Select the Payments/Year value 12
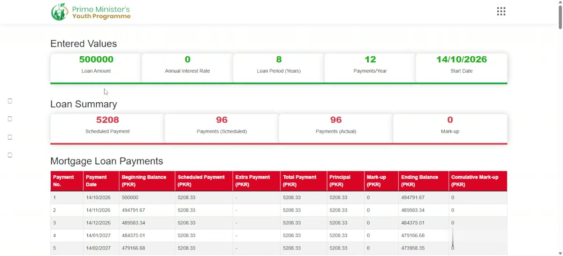 [x=370, y=60]
